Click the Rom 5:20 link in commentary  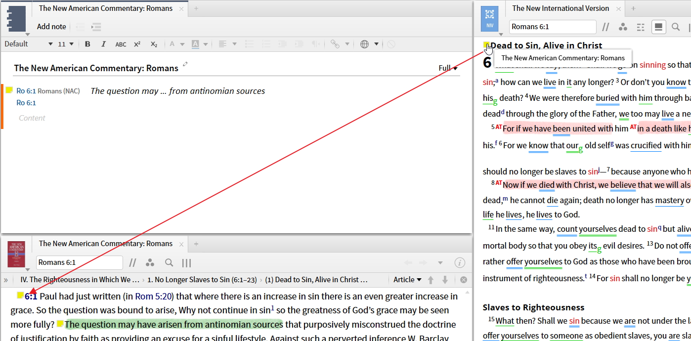pyautogui.click(x=153, y=296)
